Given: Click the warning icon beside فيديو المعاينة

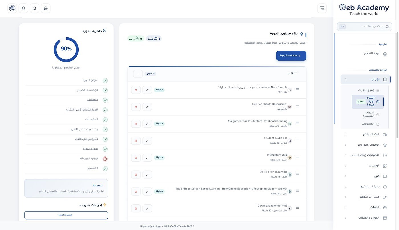Looking at the screenshot, I should (105, 159).
